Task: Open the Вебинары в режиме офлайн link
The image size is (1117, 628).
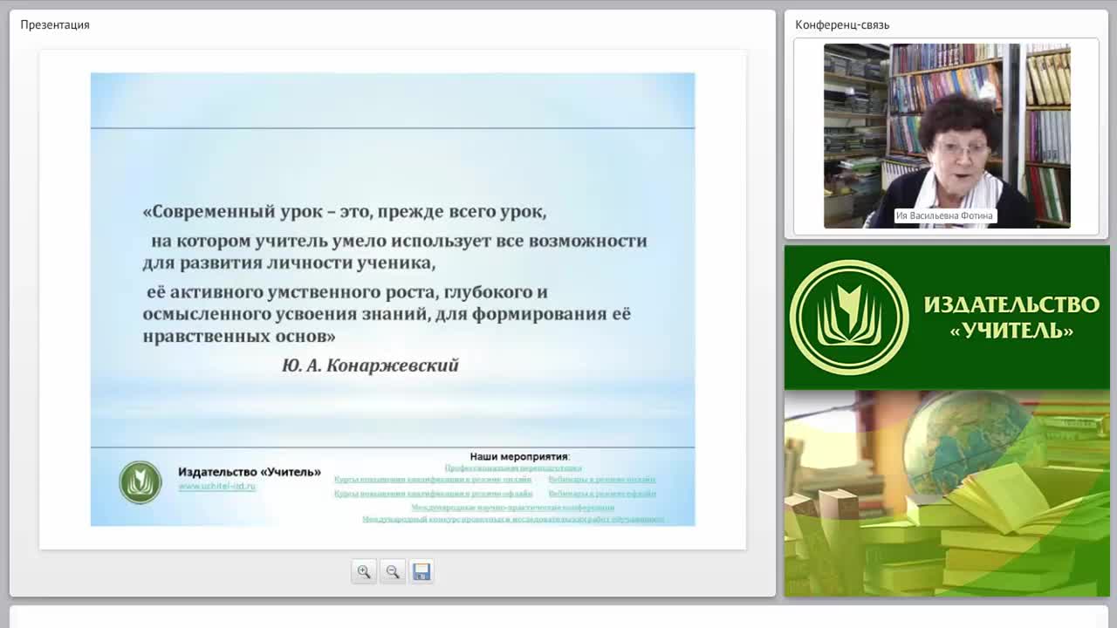Action: 602,494
